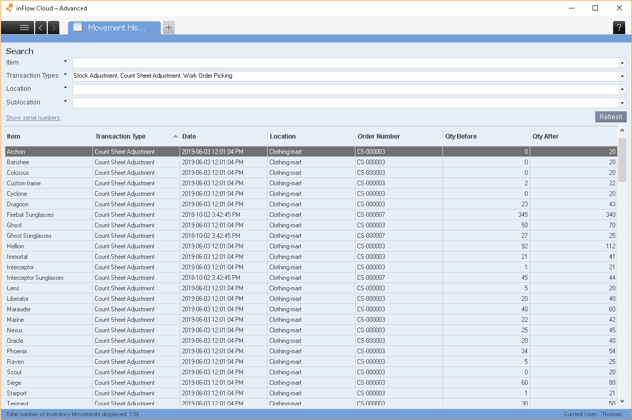This screenshot has height=420, width=632.
Task: Open a new tab with plus button
Action: point(168,28)
